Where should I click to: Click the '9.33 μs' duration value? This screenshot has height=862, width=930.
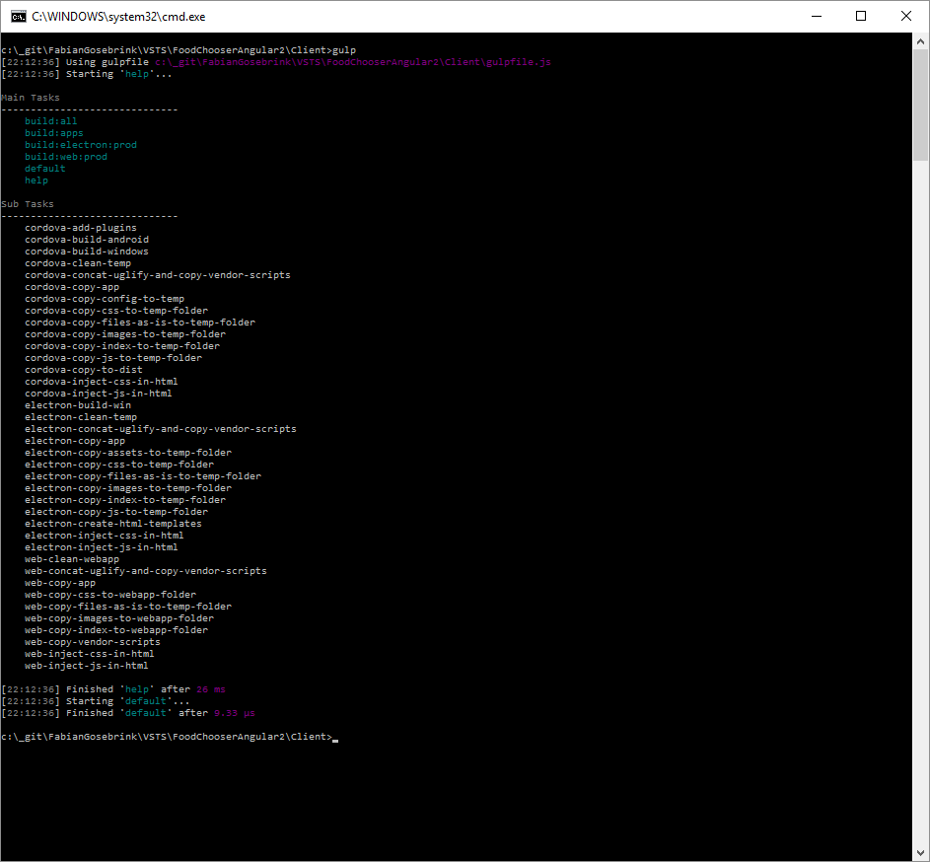235,713
